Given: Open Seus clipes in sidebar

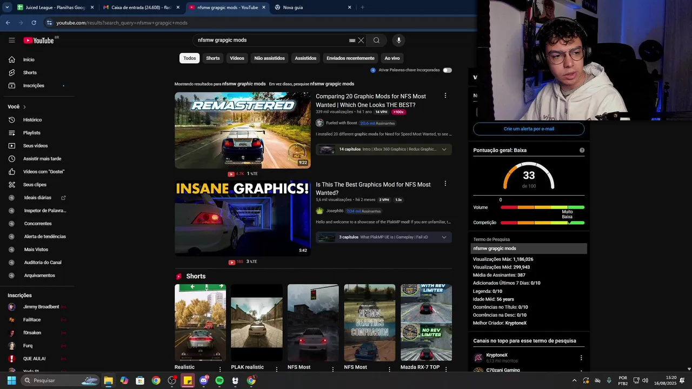Looking at the screenshot, I should pos(35,184).
